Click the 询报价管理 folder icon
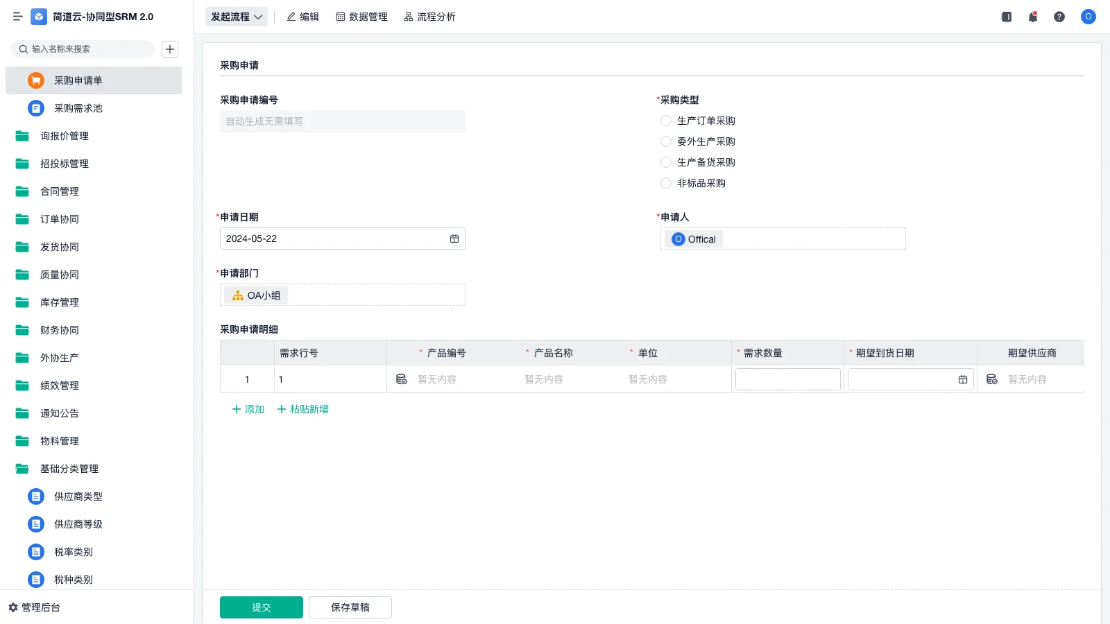The image size is (1110, 624). 22,136
